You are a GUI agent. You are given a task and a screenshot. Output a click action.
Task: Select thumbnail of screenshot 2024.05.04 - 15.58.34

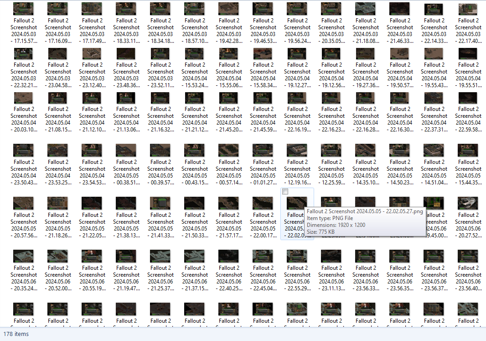coord(263,53)
